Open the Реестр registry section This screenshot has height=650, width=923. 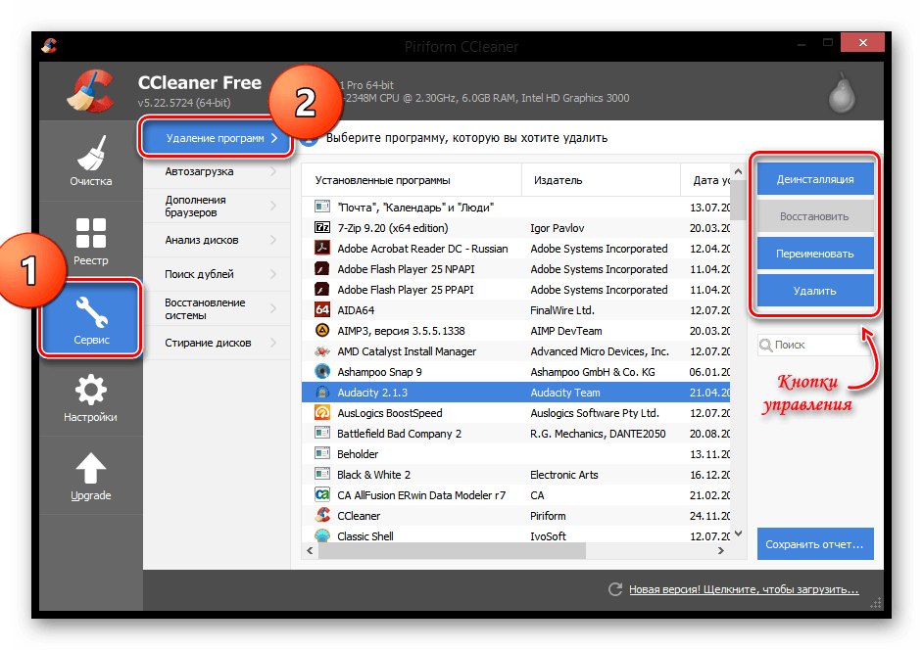(x=91, y=240)
